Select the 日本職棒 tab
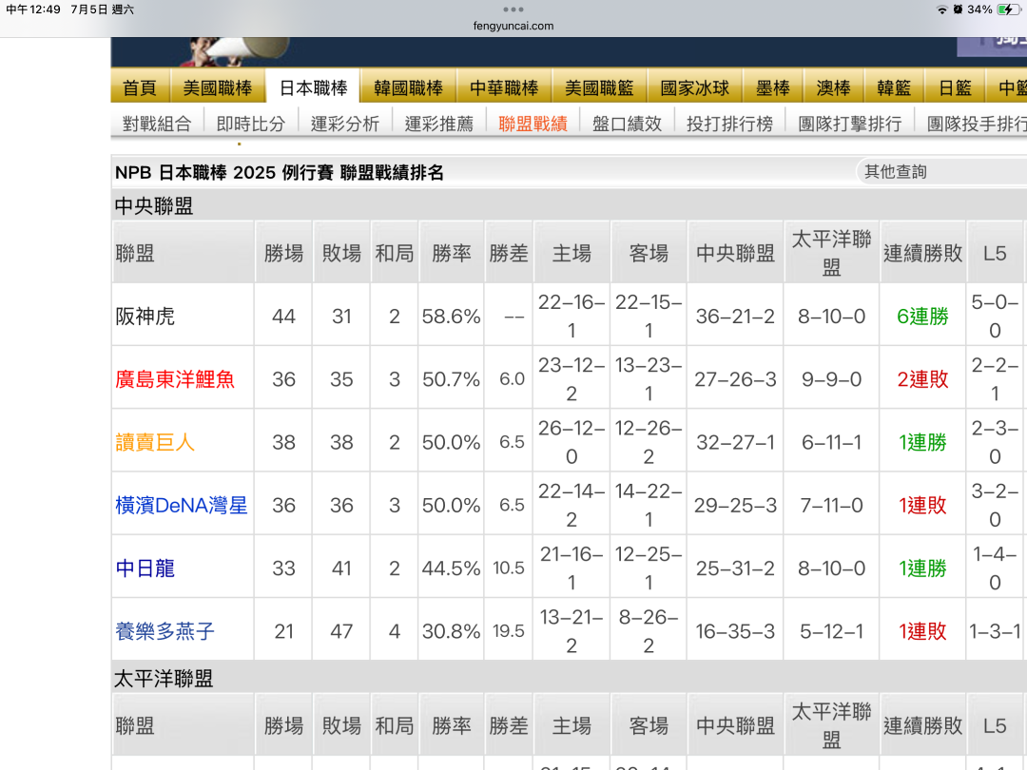This screenshot has width=1027, height=770. click(x=313, y=87)
